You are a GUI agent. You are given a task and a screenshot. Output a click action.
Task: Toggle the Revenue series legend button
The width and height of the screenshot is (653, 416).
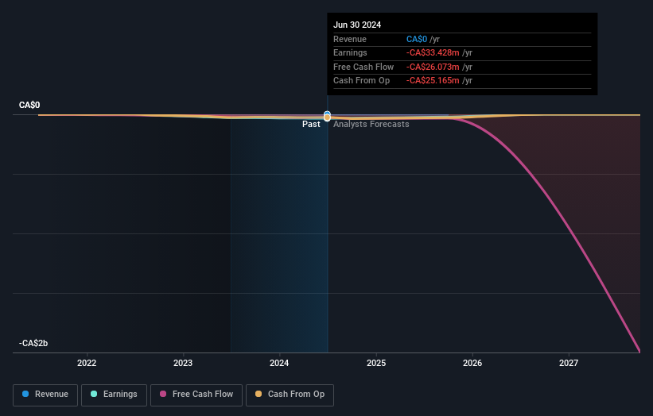pyautogui.click(x=45, y=395)
